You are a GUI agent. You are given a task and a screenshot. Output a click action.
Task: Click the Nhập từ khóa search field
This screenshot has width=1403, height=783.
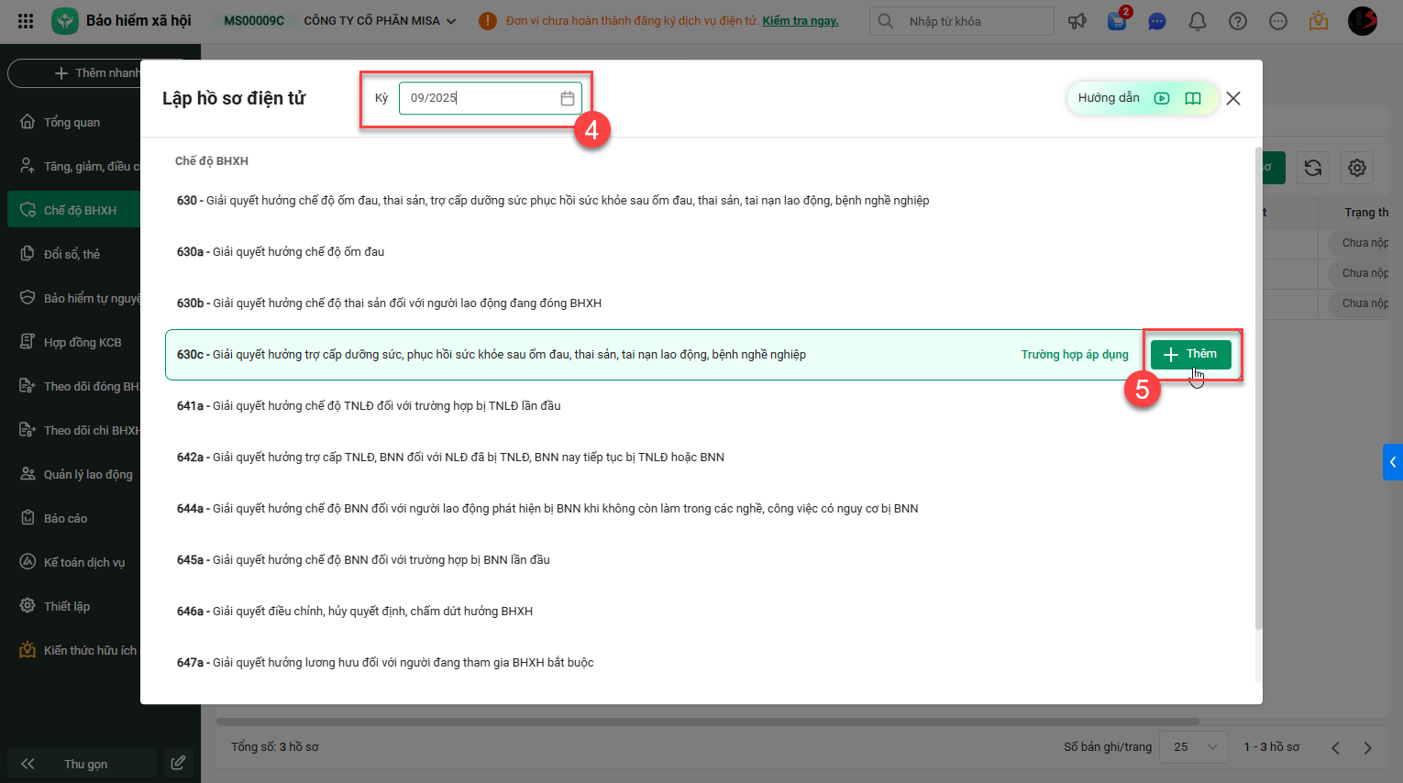tap(962, 21)
